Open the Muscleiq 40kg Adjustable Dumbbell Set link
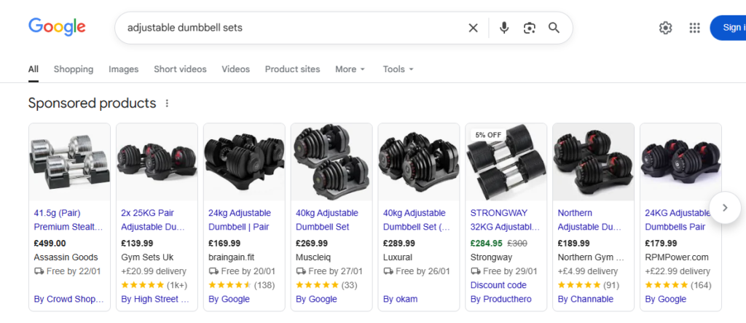 (327, 219)
